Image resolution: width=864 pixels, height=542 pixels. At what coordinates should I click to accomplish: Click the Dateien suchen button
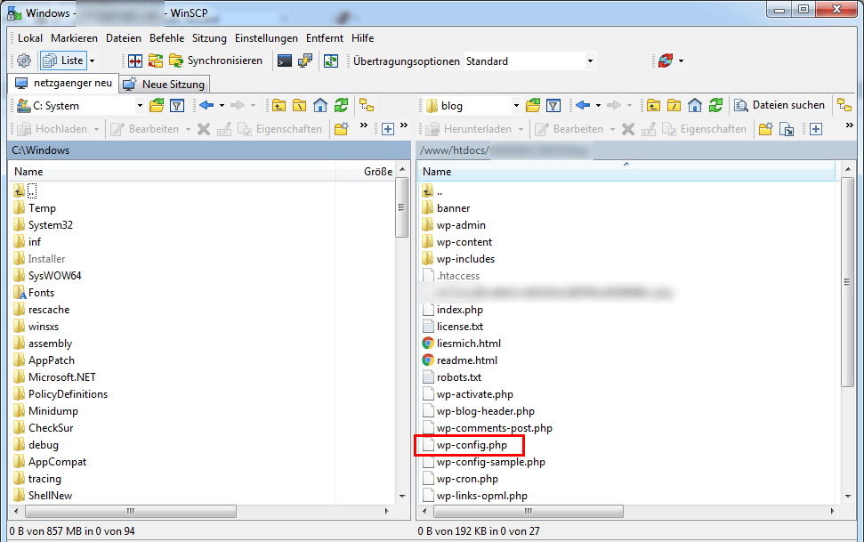click(x=779, y=106)
